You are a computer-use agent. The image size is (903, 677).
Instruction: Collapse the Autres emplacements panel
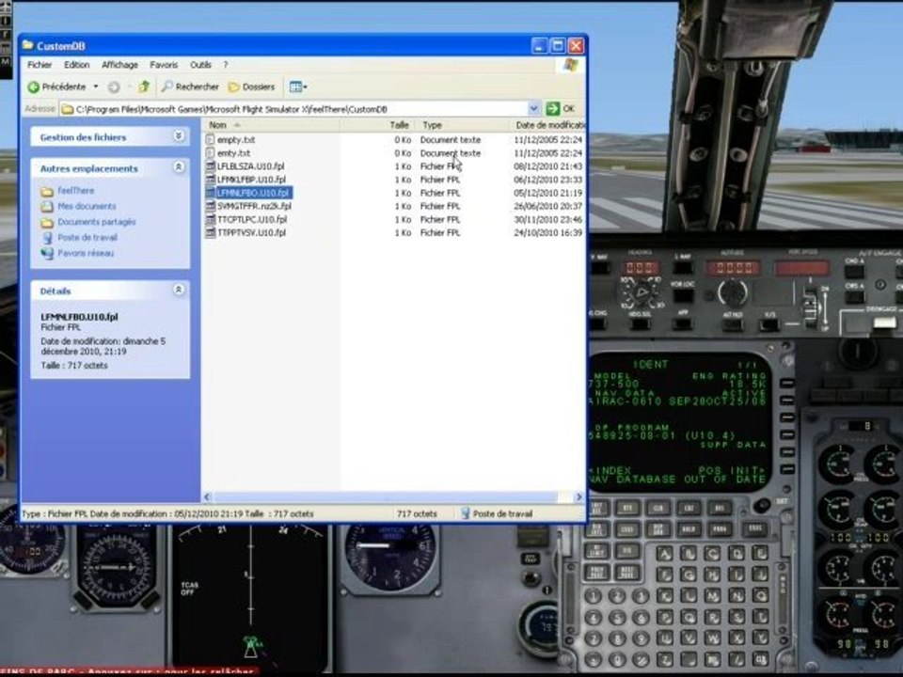point(179,167)
